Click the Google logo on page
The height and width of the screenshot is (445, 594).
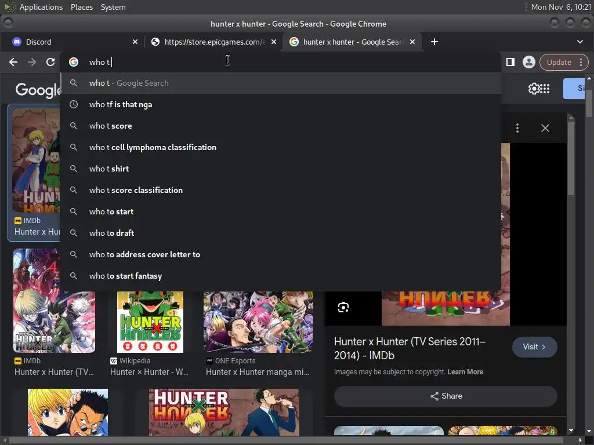click(38, 90)
